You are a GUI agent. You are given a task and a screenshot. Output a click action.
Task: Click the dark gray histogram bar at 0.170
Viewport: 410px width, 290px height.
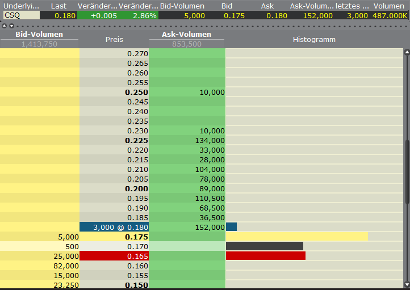(x=264, y=246)
